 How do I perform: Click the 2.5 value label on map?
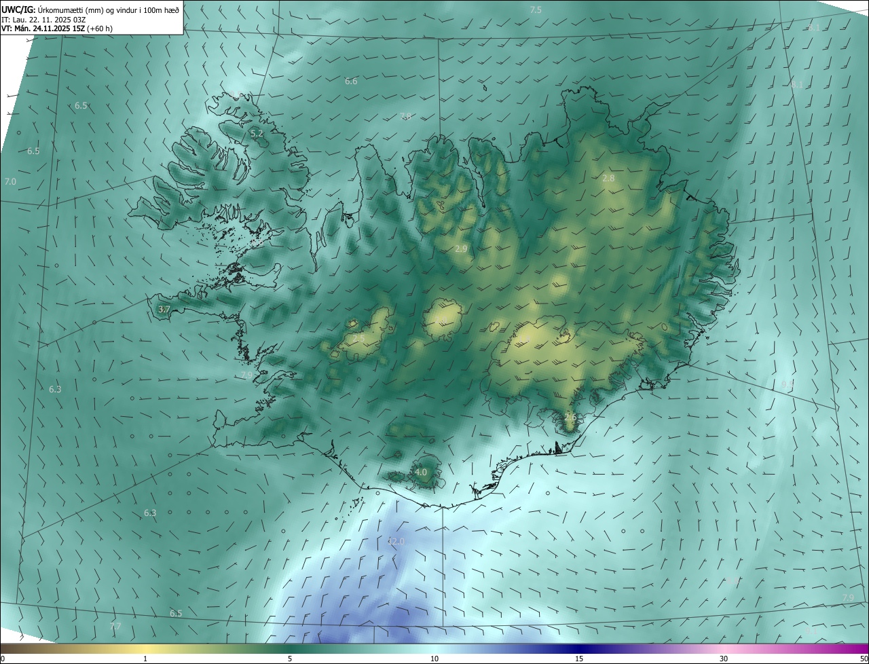pyautogui.click(x=358, y=338)
